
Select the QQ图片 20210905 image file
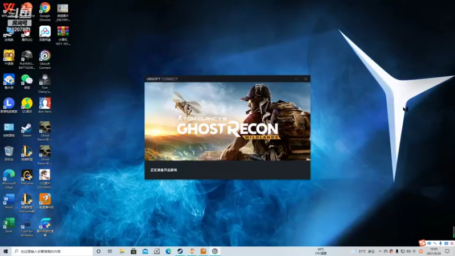tap(45, 179)
